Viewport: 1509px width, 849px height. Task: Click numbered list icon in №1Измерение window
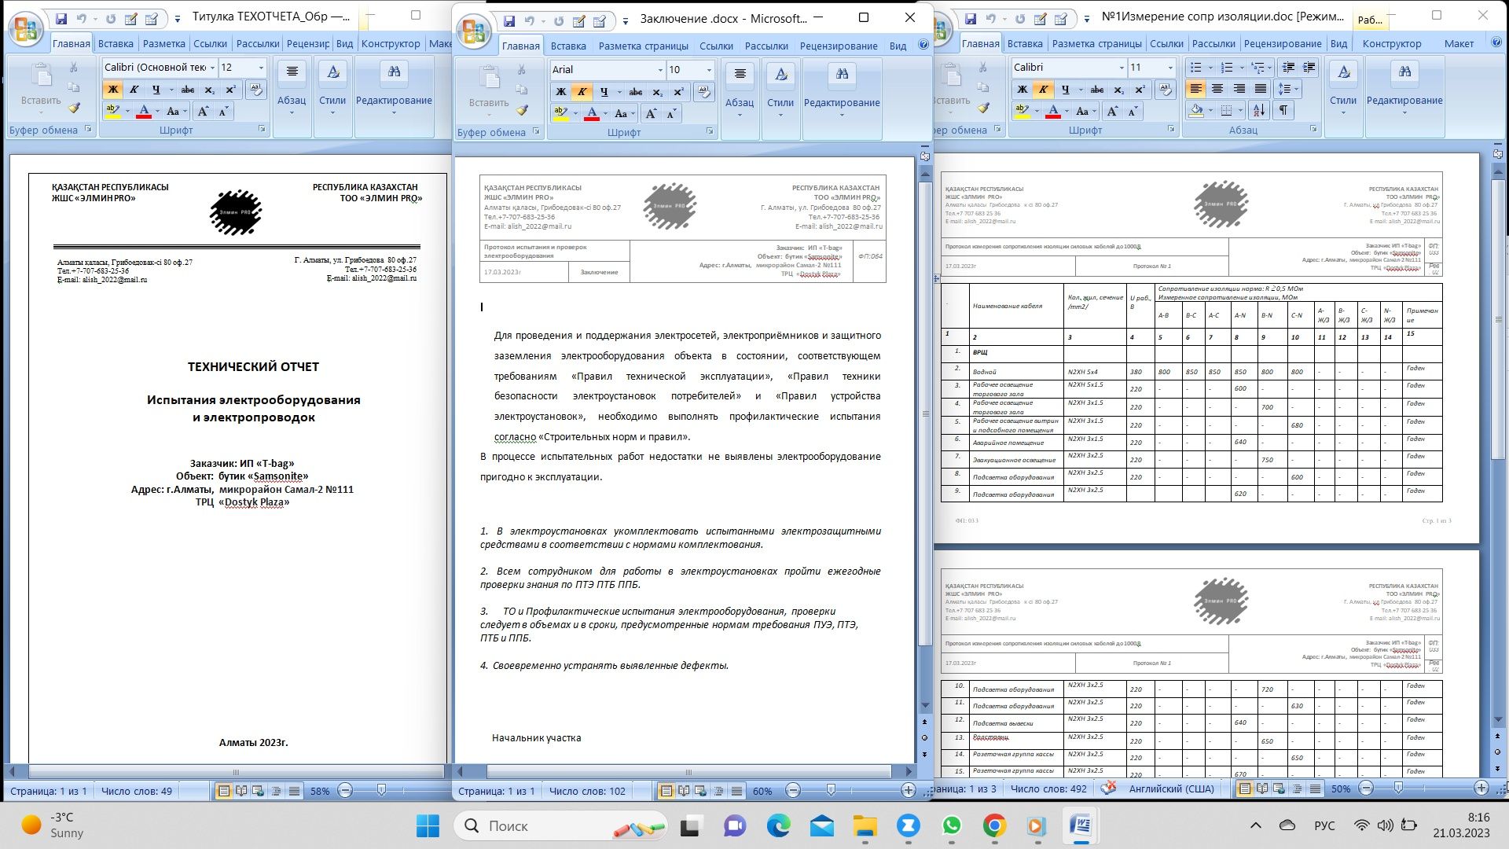(x=1227, y=68)
